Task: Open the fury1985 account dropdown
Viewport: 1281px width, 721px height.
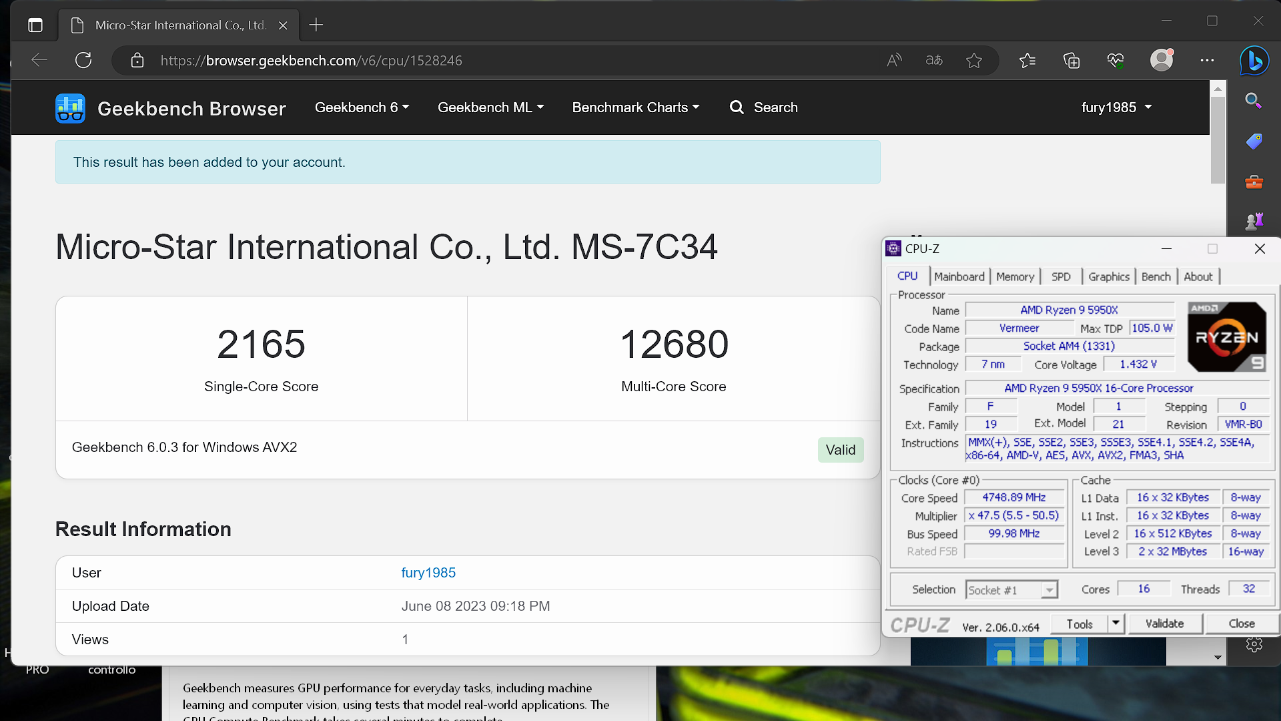Action: [1116, 107]
